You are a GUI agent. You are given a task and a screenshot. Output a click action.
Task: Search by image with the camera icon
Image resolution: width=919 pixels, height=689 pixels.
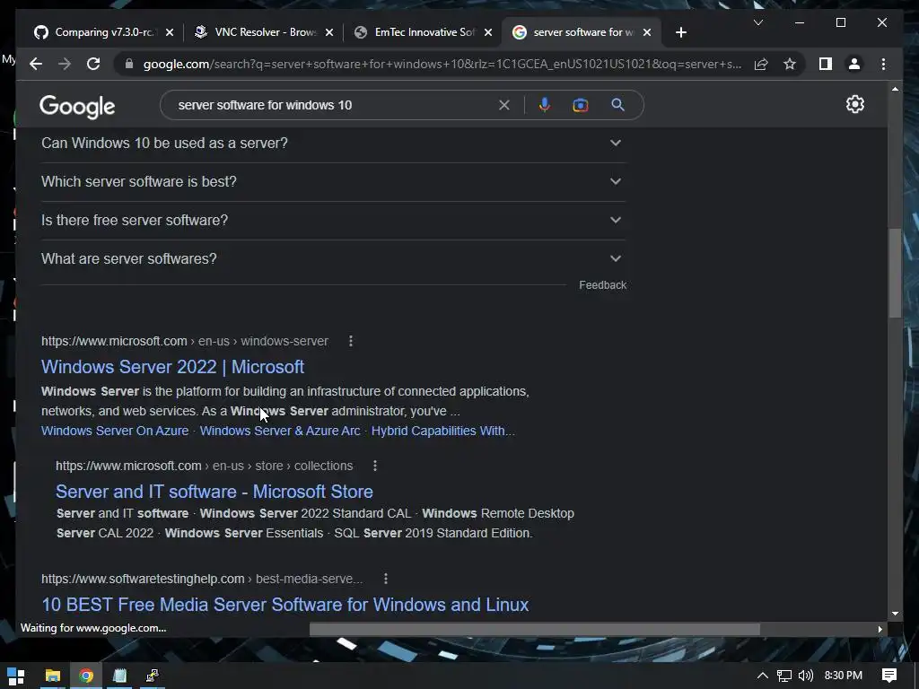[581, 105]
